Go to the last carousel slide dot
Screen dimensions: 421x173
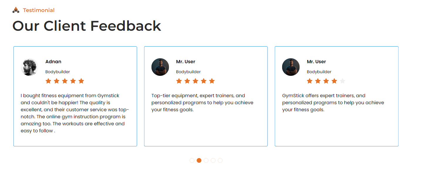click(220, 160)
